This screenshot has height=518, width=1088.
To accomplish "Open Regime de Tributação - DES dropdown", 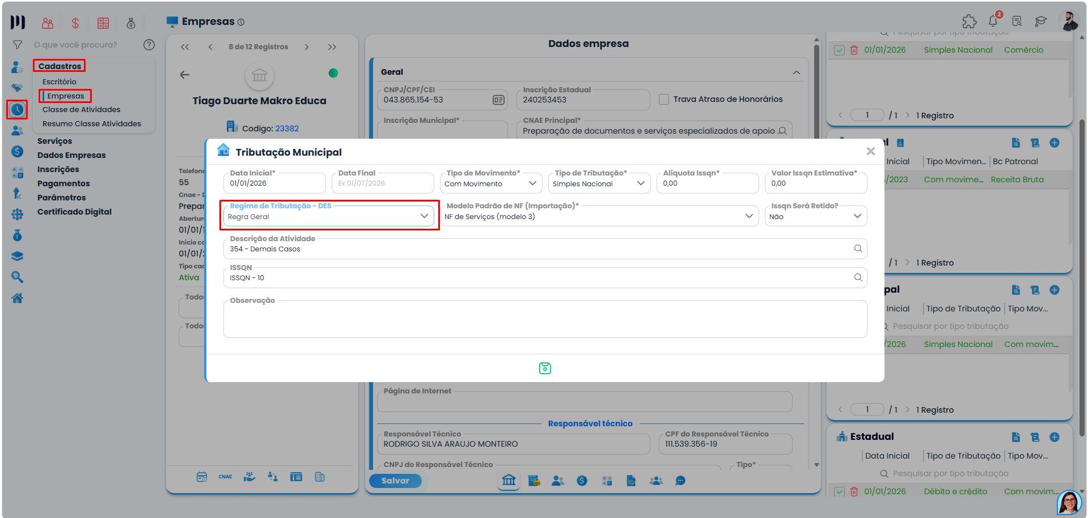I will 329,216.
